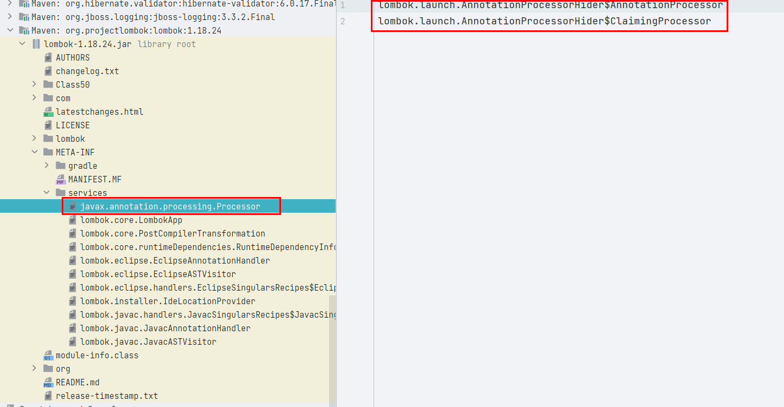Expand the org folder
This screenshot has width=784, height=407.
34,369
